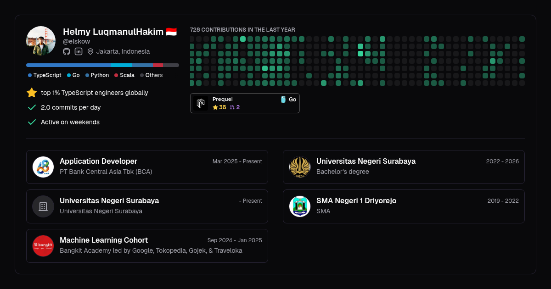Click the UNESA university logo
Screen dimensions: 551x289
point(300,167)
